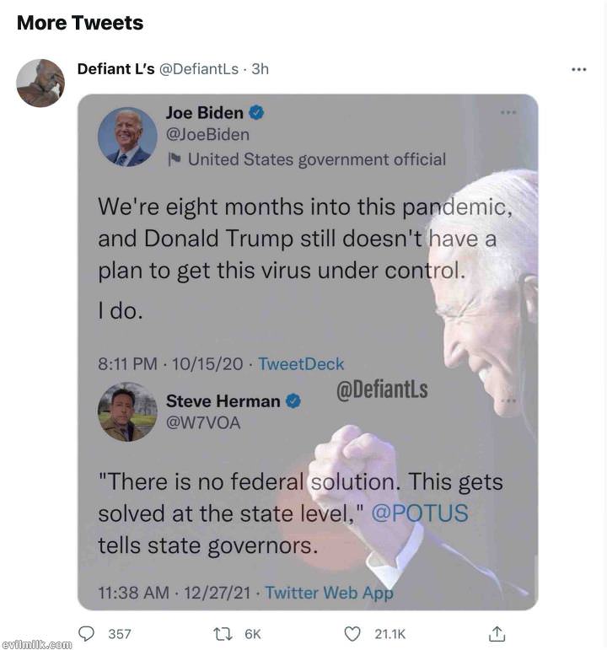Screen dimensions: 607x650
Task: Open the @DefiantLs handle link
Action: coord(199,69)
